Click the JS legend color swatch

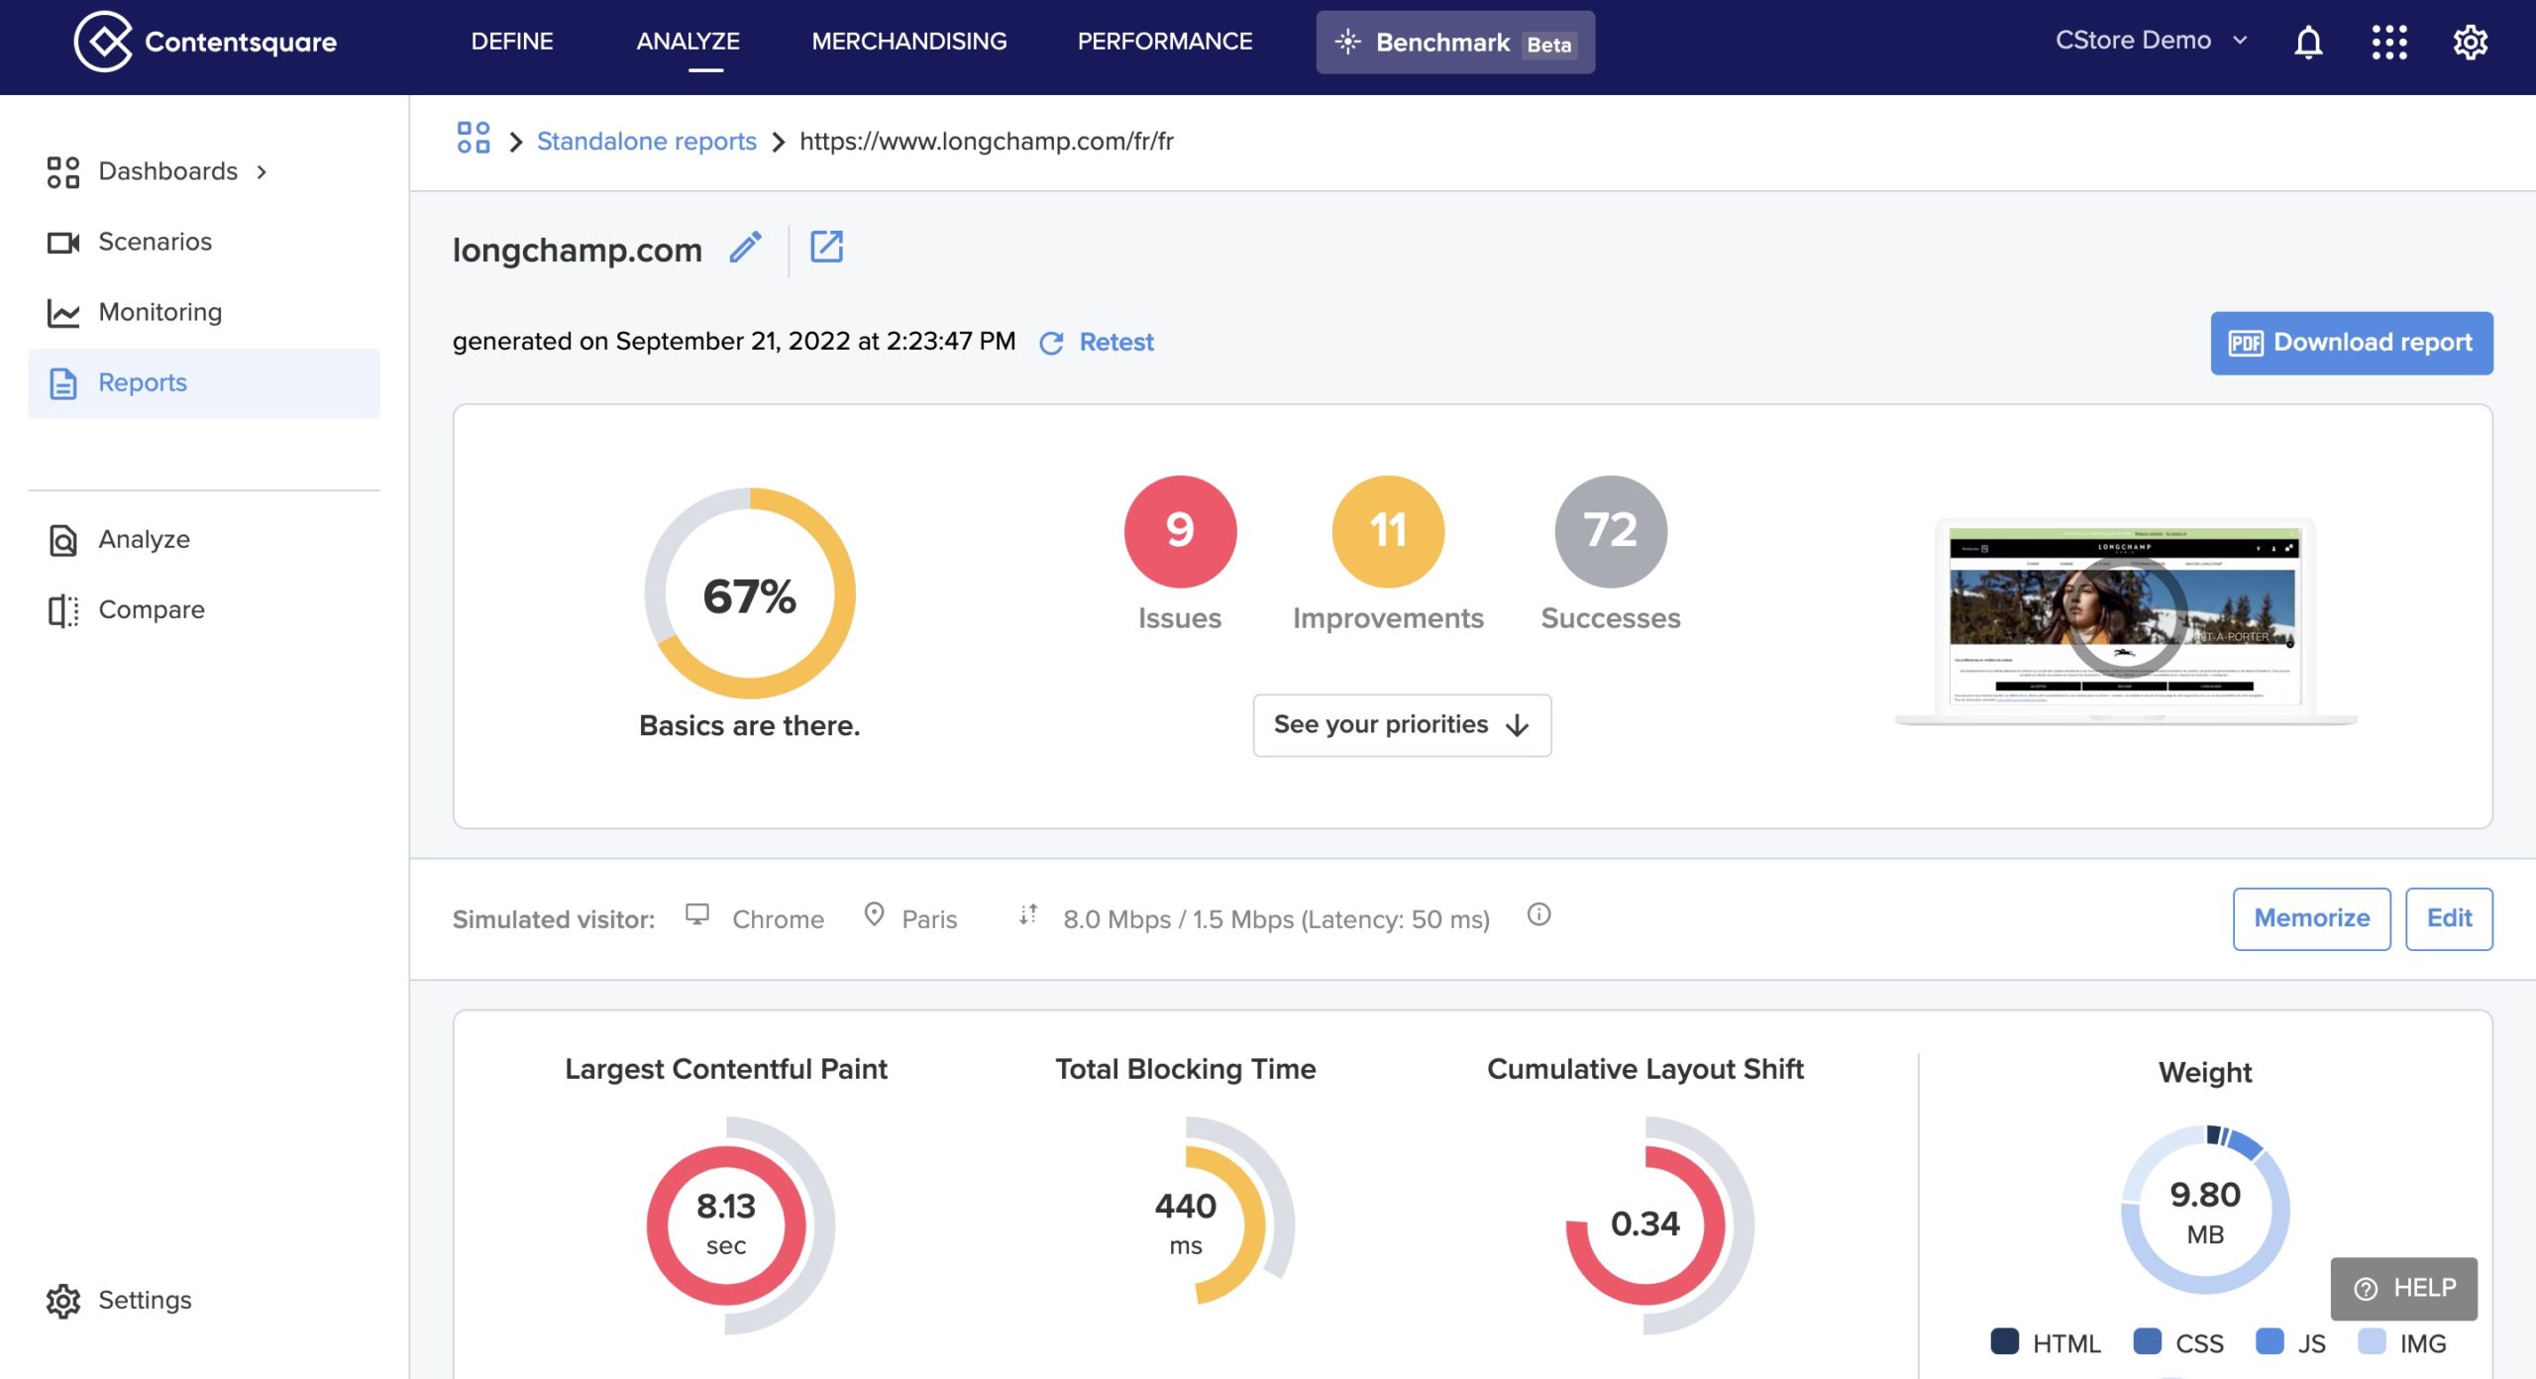[2270, 1341]
